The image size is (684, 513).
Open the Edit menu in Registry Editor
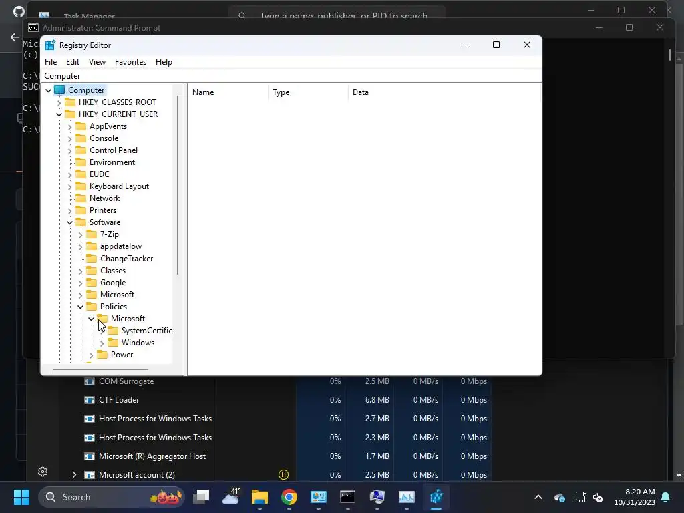coord(72,62)
